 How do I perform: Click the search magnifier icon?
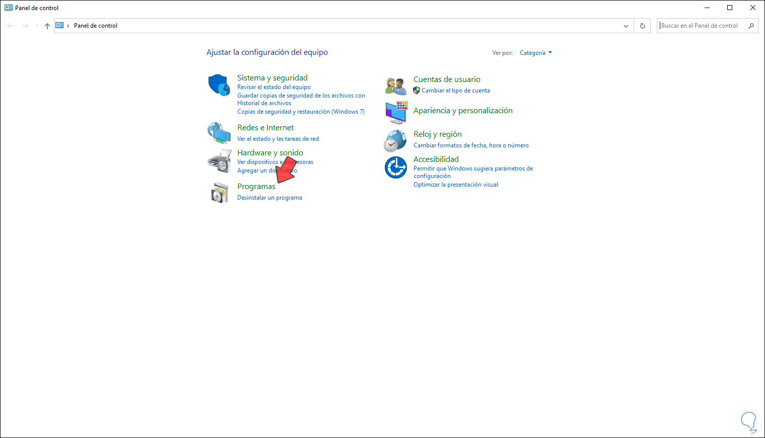pos(751,26)
